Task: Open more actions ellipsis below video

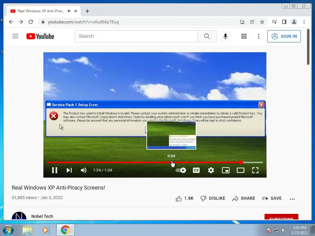Action: coord(292,199)
